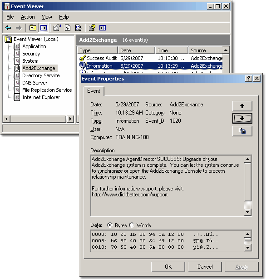
Task: Click the Add2Exchange list header title
Action: click(x=98, y=40)
